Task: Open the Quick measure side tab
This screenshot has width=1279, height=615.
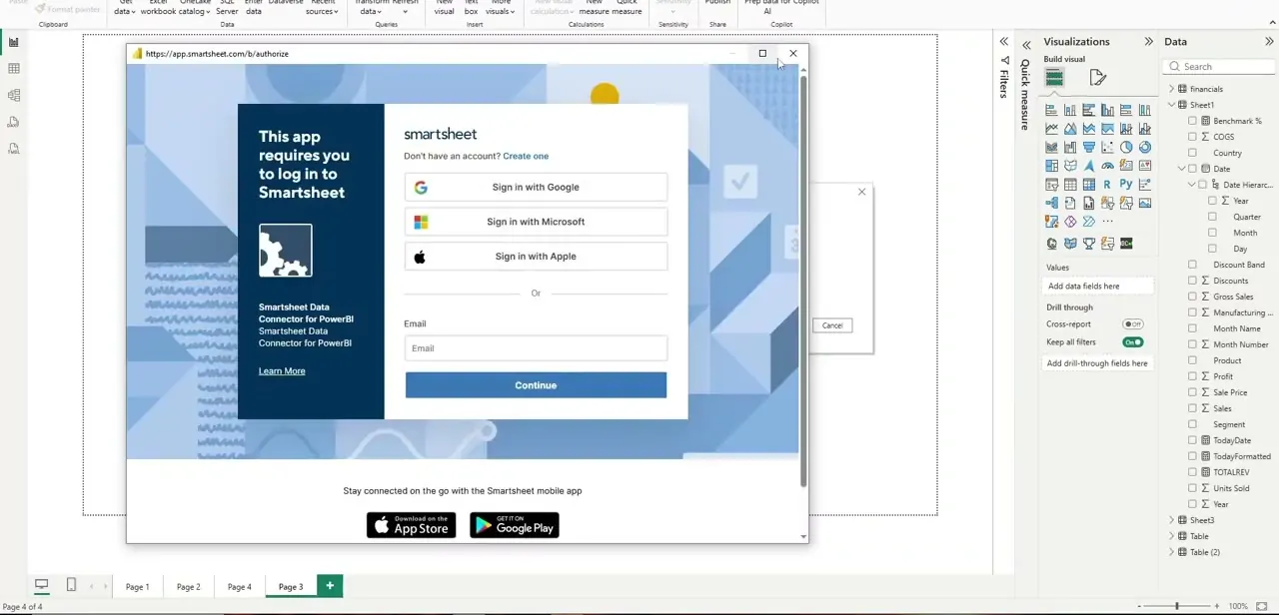Action: pos(1025,95)
